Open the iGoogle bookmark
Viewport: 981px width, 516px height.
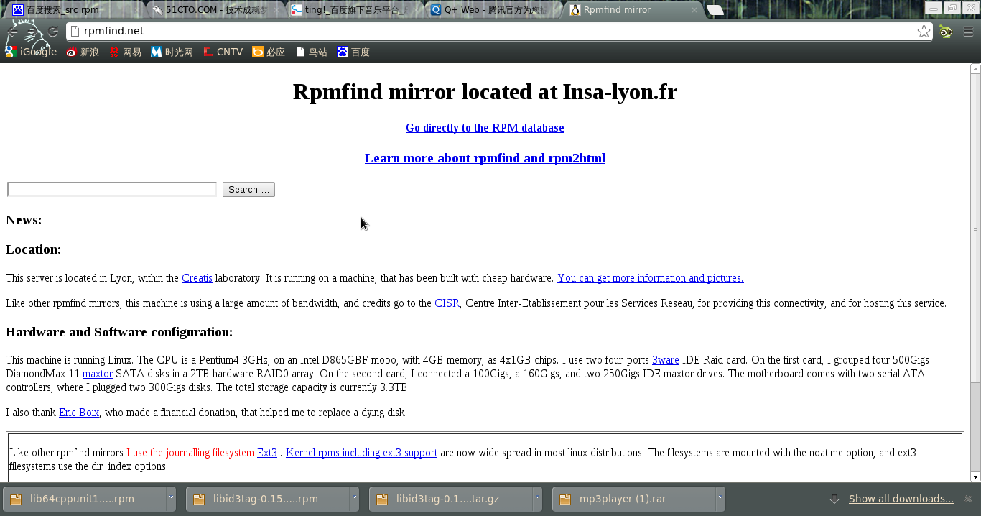coord(31,52)
